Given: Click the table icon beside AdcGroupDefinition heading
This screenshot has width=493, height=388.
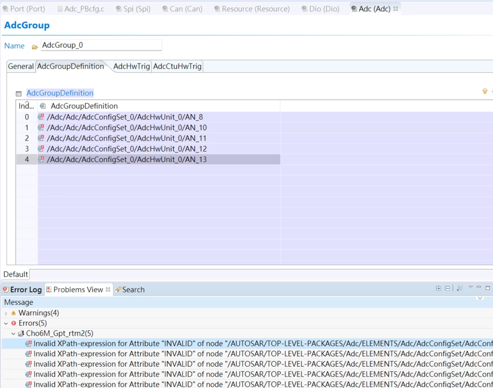Looking at the screenshot, I should (x=19, y=94).
